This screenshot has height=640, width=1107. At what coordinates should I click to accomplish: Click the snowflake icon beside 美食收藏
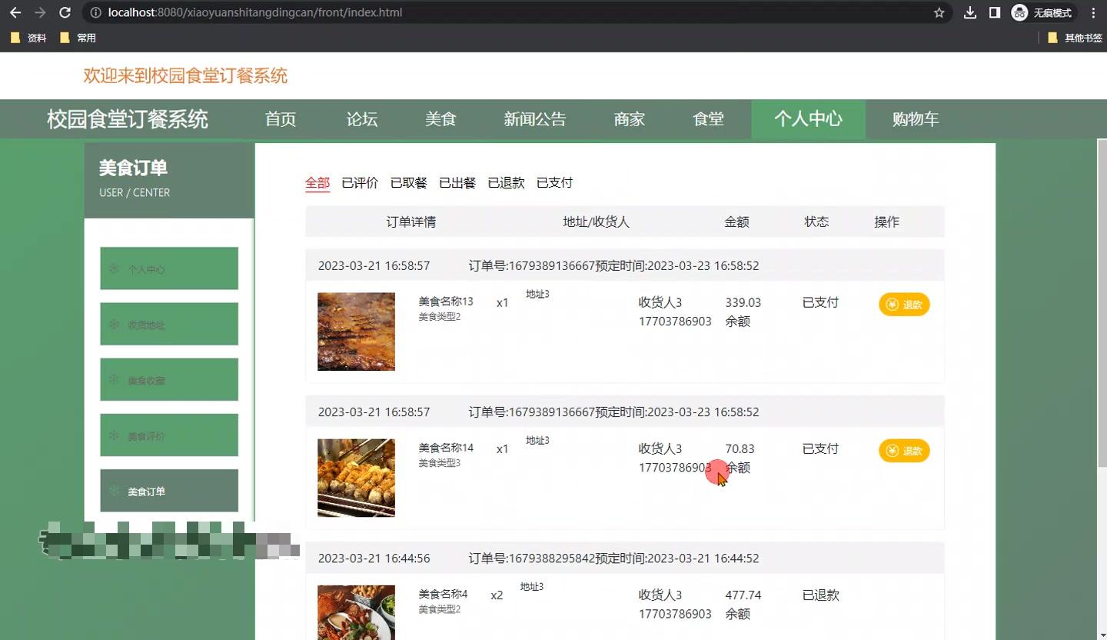(114, 379)
